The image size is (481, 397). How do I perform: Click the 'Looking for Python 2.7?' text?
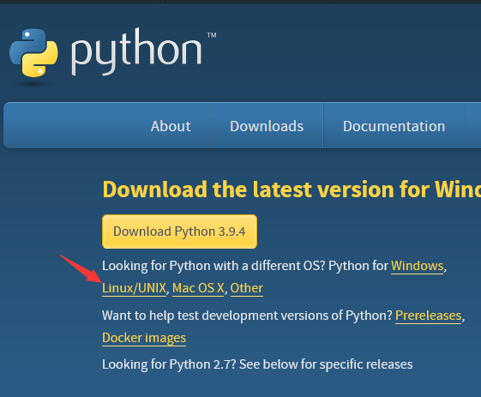[x=169, y=364]
